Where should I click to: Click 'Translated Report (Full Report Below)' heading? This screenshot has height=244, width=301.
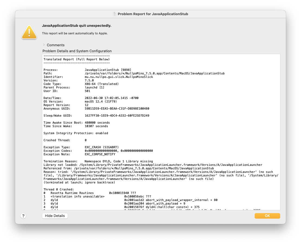click(77, 59)
